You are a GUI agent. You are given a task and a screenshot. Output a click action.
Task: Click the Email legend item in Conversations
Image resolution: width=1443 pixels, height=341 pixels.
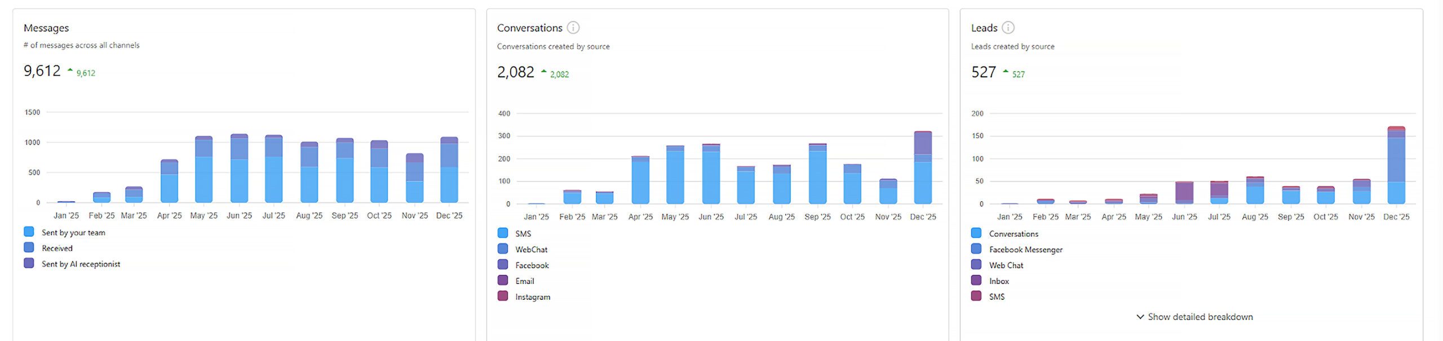pos(524,281)
